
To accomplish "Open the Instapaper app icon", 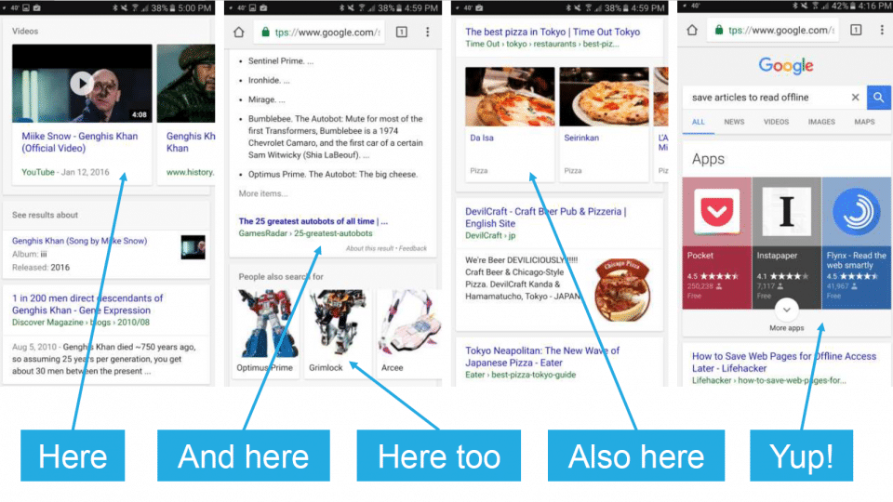I will (786, 213).
